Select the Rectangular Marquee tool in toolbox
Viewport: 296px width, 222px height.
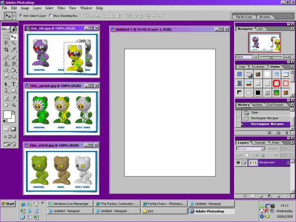6,37
